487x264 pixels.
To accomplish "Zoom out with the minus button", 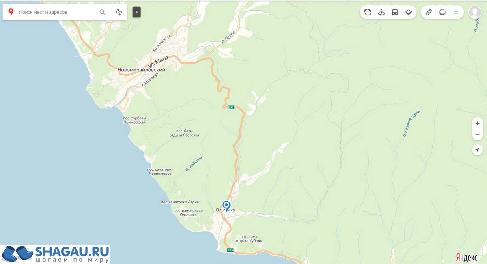I will pyautogui.click(x=478, y=134).
